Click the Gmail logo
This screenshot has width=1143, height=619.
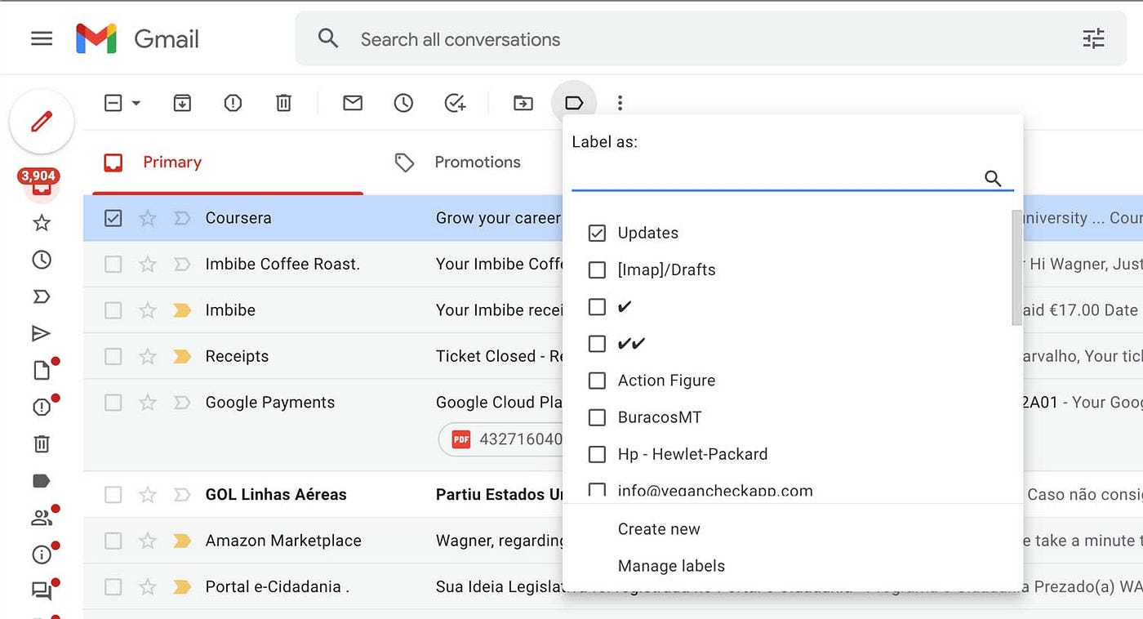click(137, 38)
